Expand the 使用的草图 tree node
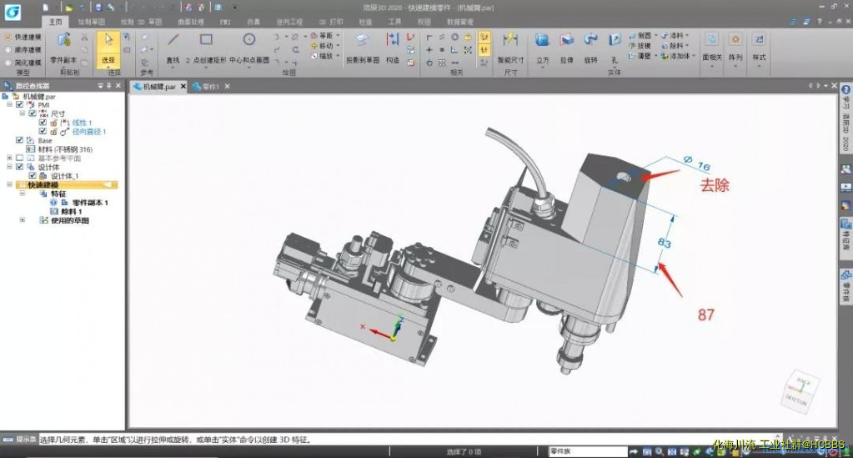 23,220
